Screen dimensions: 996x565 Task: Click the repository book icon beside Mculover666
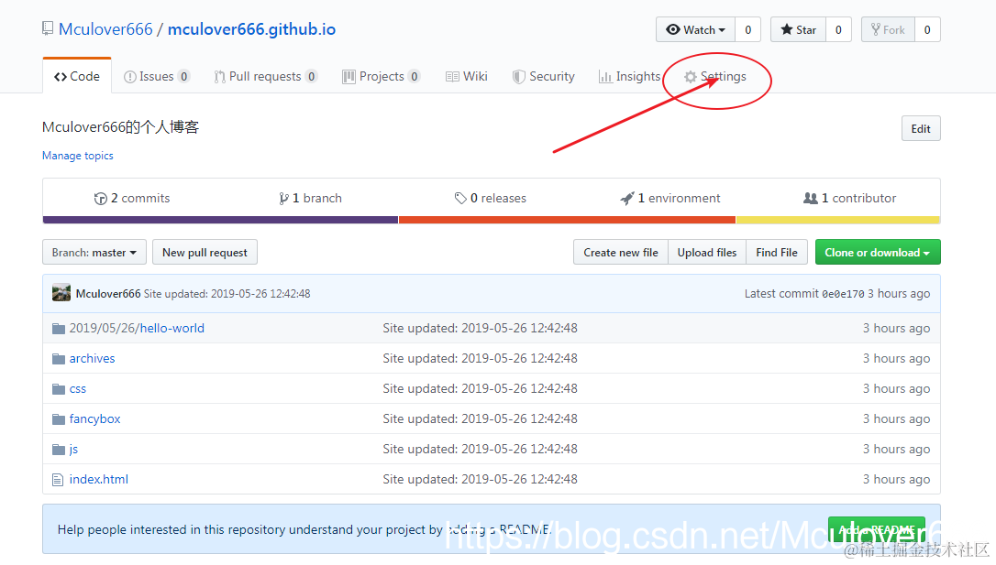click(48, 28)
